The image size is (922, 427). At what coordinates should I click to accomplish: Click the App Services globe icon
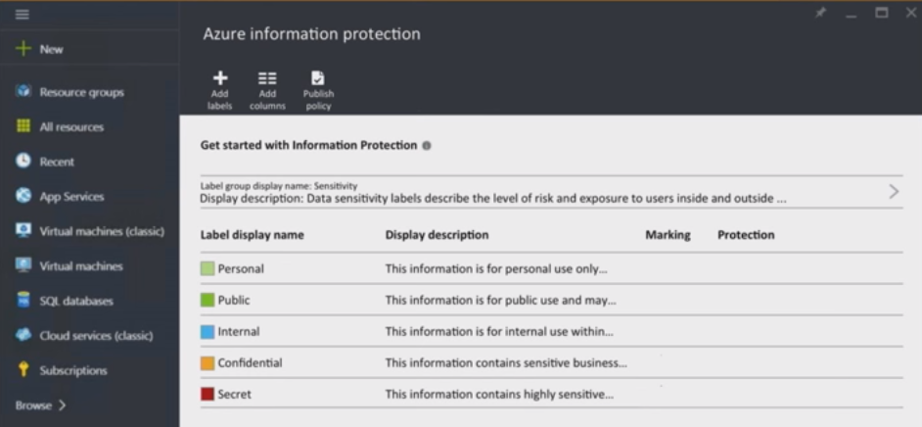(x=23, y=196)
